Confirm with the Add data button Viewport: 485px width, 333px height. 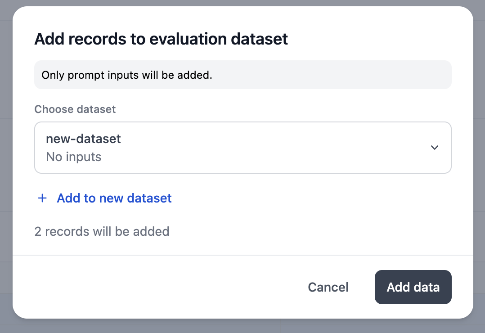(x=413, y=287)
